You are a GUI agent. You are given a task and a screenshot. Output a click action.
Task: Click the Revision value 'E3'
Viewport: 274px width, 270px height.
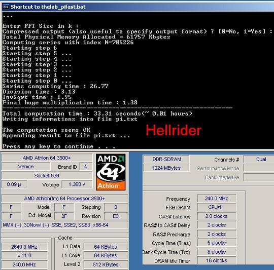click(116, 216)
